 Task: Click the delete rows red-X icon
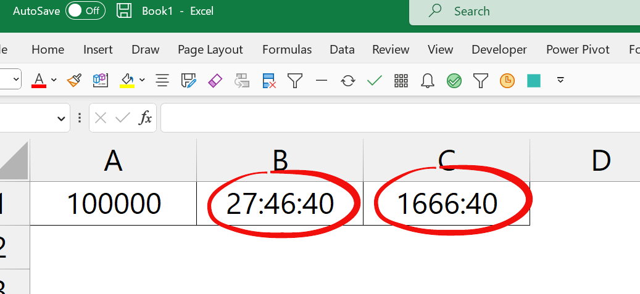pyautogui.click(x=269, y=80)
